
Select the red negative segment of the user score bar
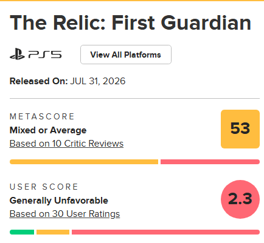tap(165, 232)
